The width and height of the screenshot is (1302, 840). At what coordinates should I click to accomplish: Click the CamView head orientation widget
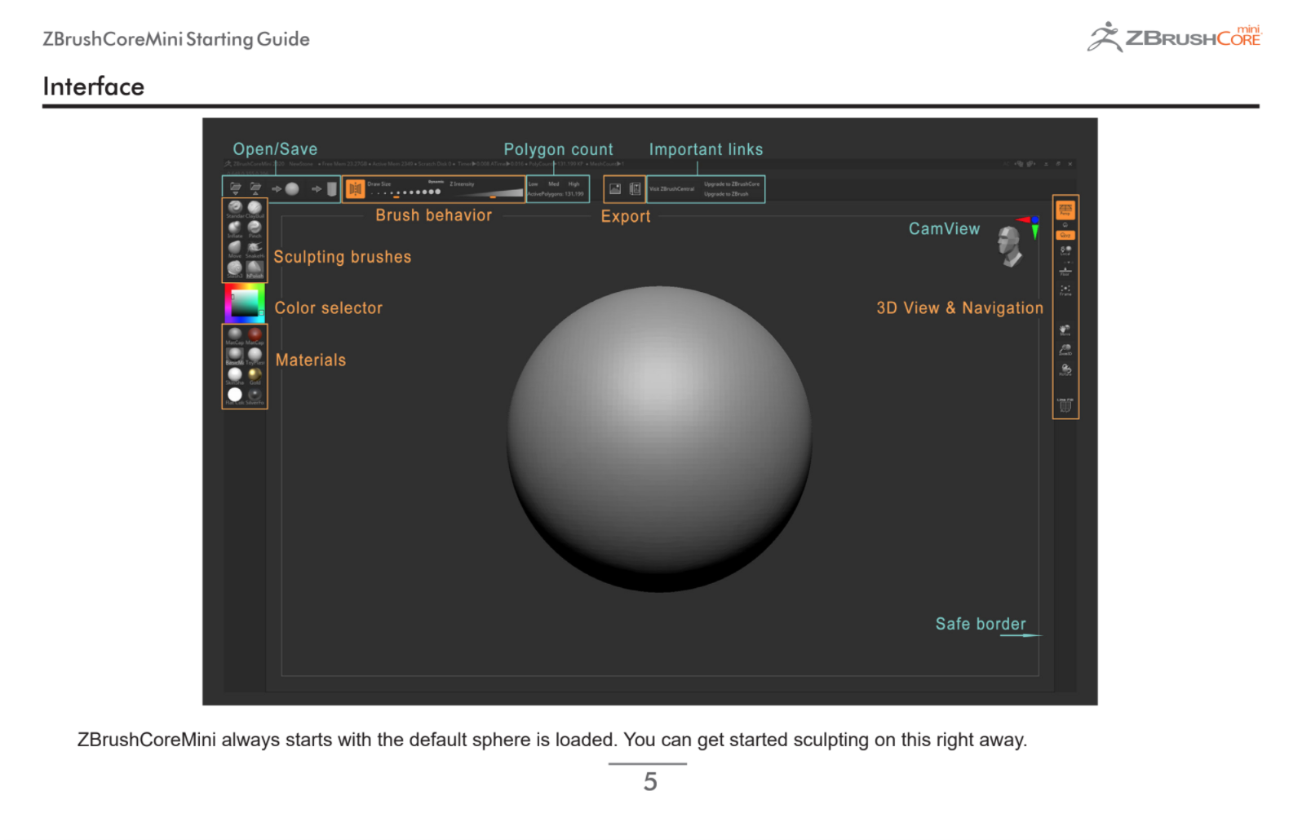tap(1012, 245)
